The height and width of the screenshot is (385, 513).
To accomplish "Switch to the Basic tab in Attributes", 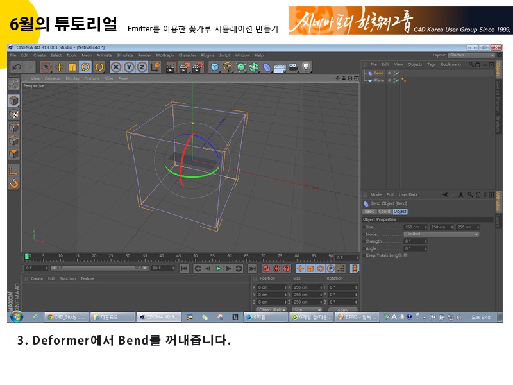I will coord(369,212).
